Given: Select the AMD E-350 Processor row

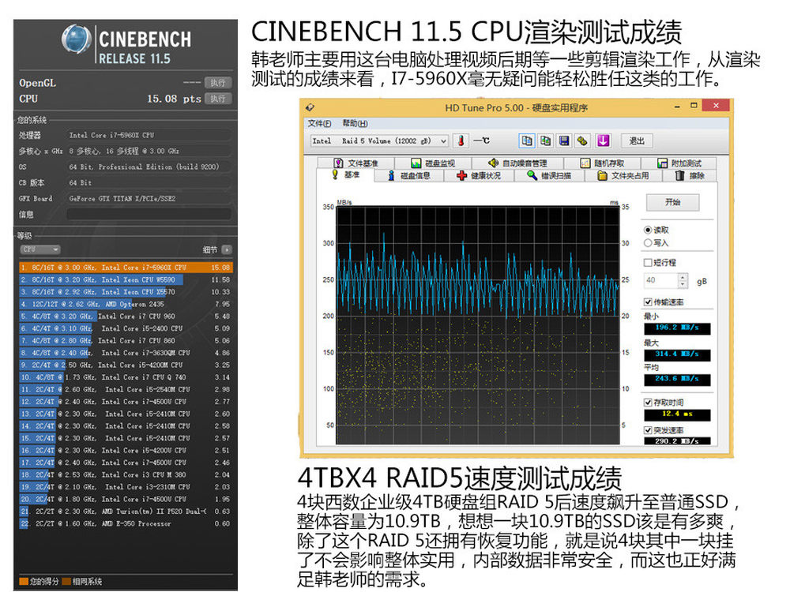Looking at the screenshot, I should tap(126, 523).
